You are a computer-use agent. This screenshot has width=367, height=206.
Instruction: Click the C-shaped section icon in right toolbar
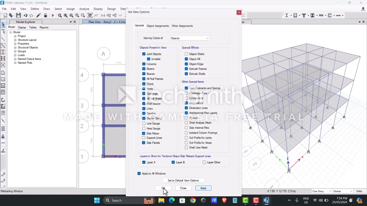pos(330,15)
